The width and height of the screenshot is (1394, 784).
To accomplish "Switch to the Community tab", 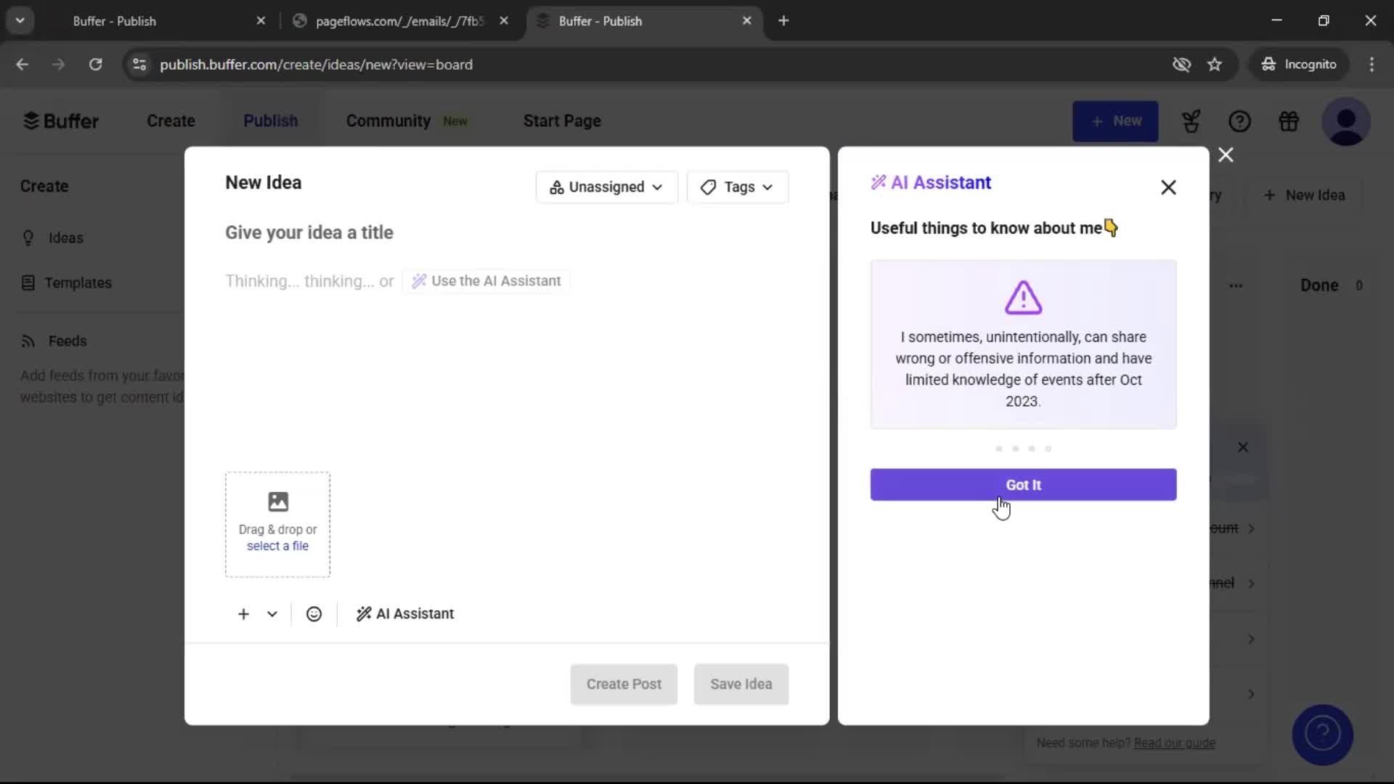I will click(388, 121).
